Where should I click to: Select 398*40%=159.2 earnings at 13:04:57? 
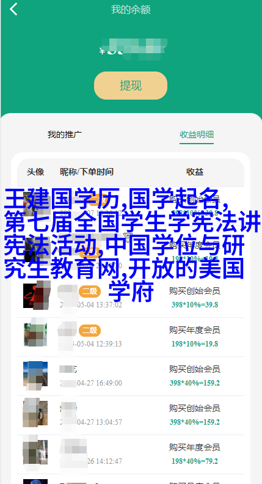coord(195,422)
